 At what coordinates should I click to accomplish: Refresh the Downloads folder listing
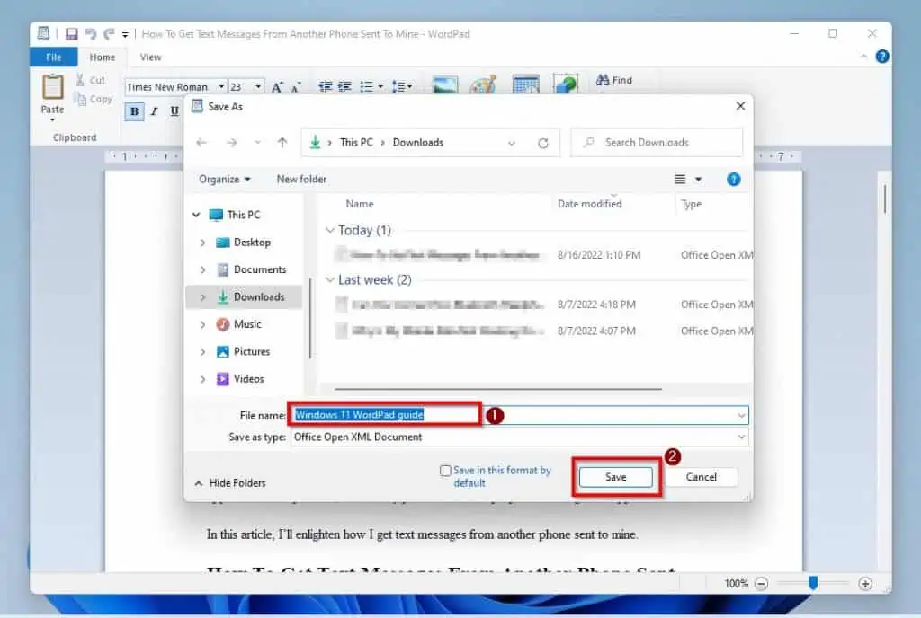pyautogui.click(x=543, y=143)
